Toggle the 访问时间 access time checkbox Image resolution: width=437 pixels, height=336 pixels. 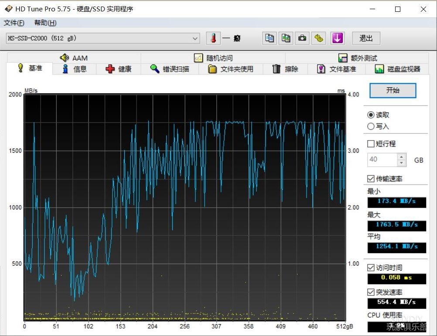pyautogui.click(x=371, y=267)
